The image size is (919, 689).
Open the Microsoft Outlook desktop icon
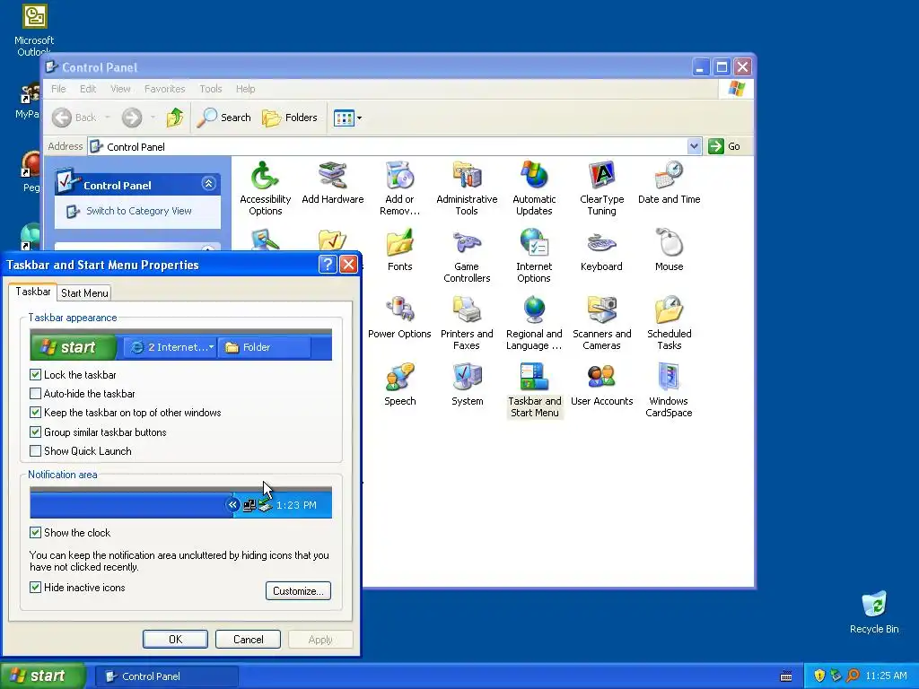[x=34, y=31]
